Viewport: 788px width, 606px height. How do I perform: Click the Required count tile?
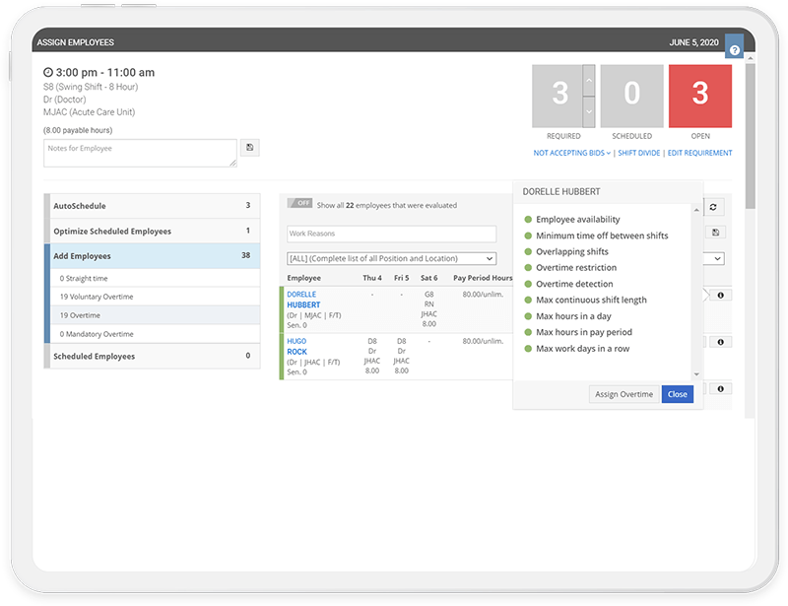tap(558, 96)
